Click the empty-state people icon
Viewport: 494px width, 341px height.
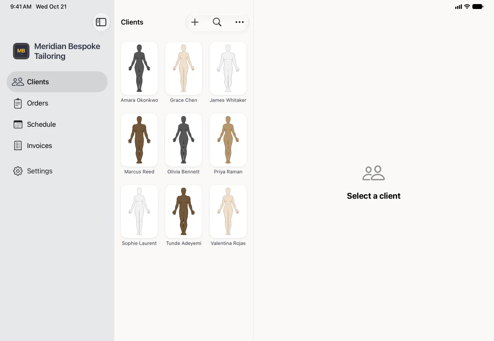click(374, 173)
